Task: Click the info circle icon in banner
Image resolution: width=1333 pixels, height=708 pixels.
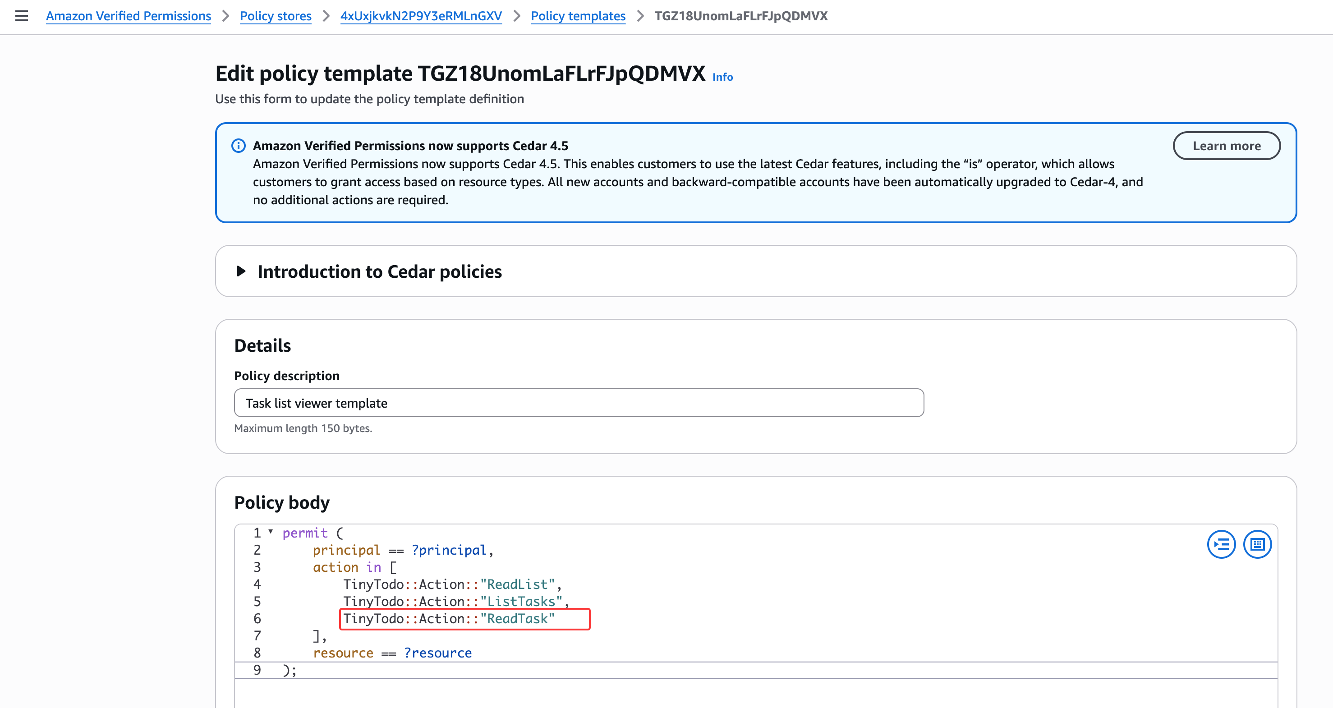Action: tap(238, 146)
